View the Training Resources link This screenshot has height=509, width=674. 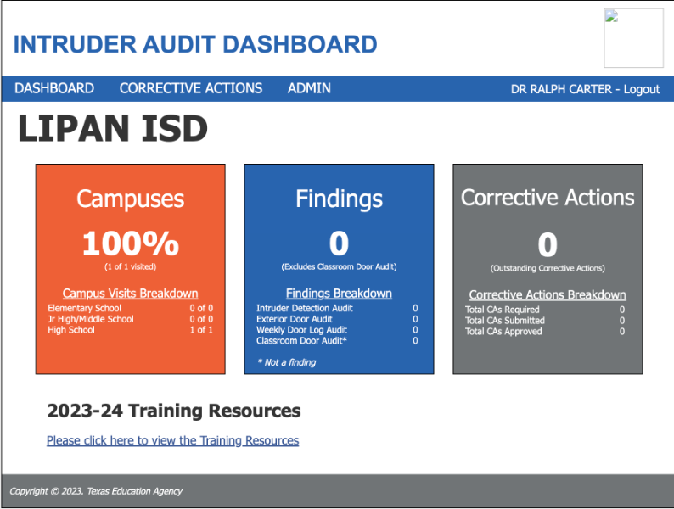(x=173, y=440)
